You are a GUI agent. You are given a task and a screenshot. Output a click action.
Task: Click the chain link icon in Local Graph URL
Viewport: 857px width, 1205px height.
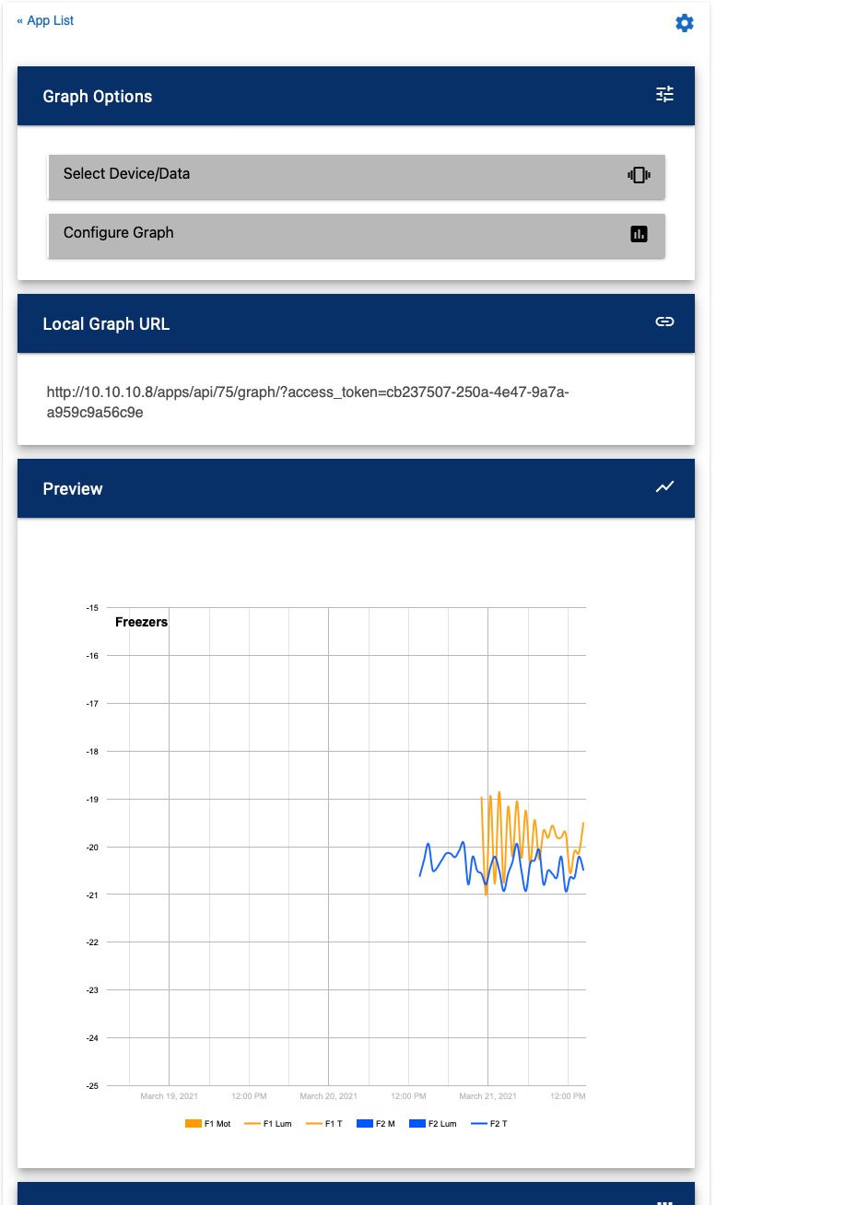[x=664, y=322]
